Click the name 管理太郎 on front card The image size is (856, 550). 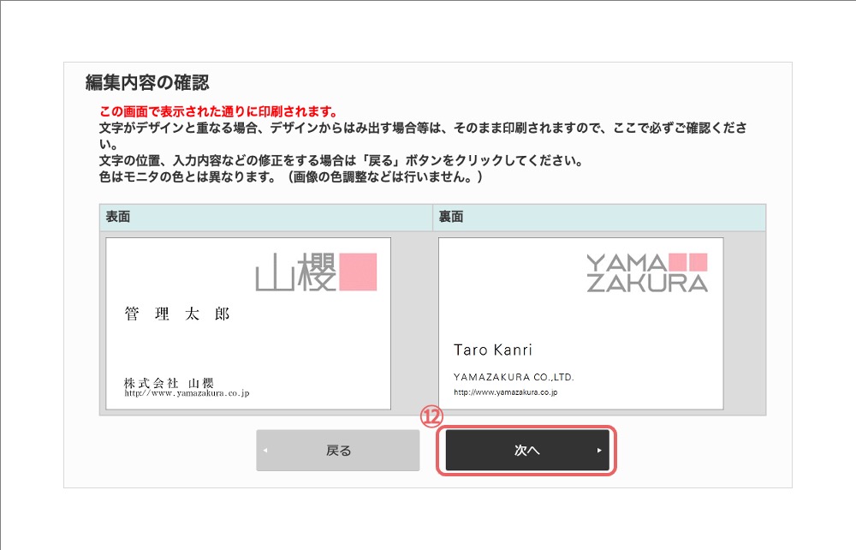(x=177, y=314)
